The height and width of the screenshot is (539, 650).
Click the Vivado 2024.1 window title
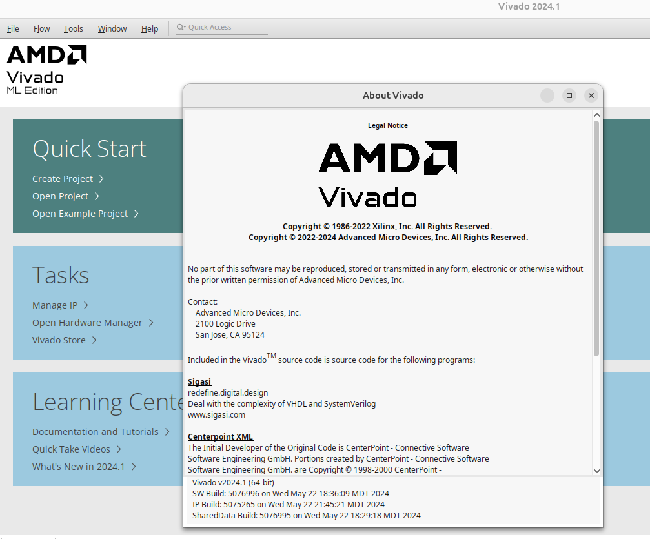(x=529, y=6)
